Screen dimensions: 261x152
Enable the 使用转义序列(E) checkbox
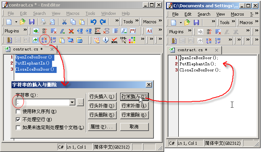tap(18, 112)
